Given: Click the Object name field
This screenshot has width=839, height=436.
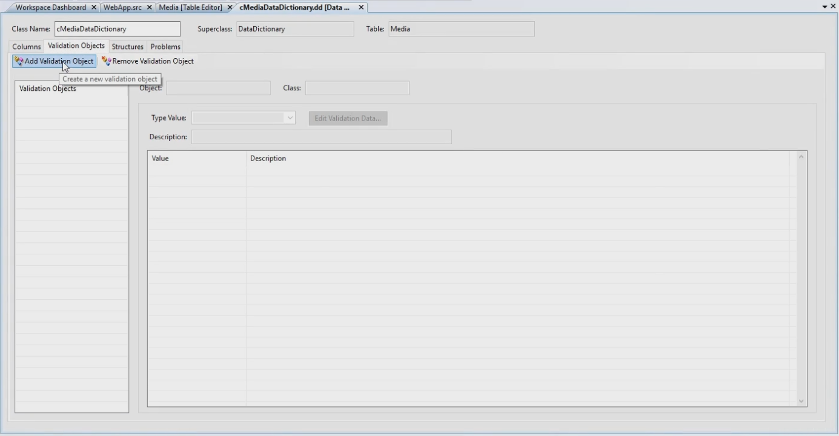Looking at the screenshot, I should [218, 88].
